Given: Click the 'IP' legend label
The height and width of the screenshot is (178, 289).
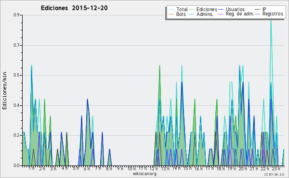Looking at the screenshot, I should click(264, 9).
